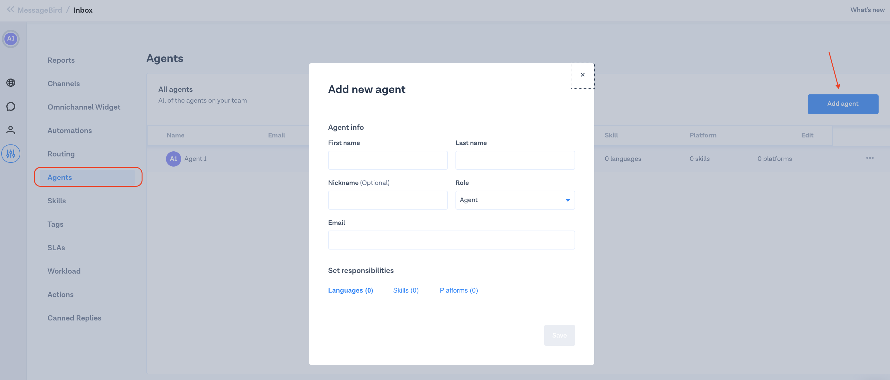
Task: Click into the First name field
Action: 388,160
